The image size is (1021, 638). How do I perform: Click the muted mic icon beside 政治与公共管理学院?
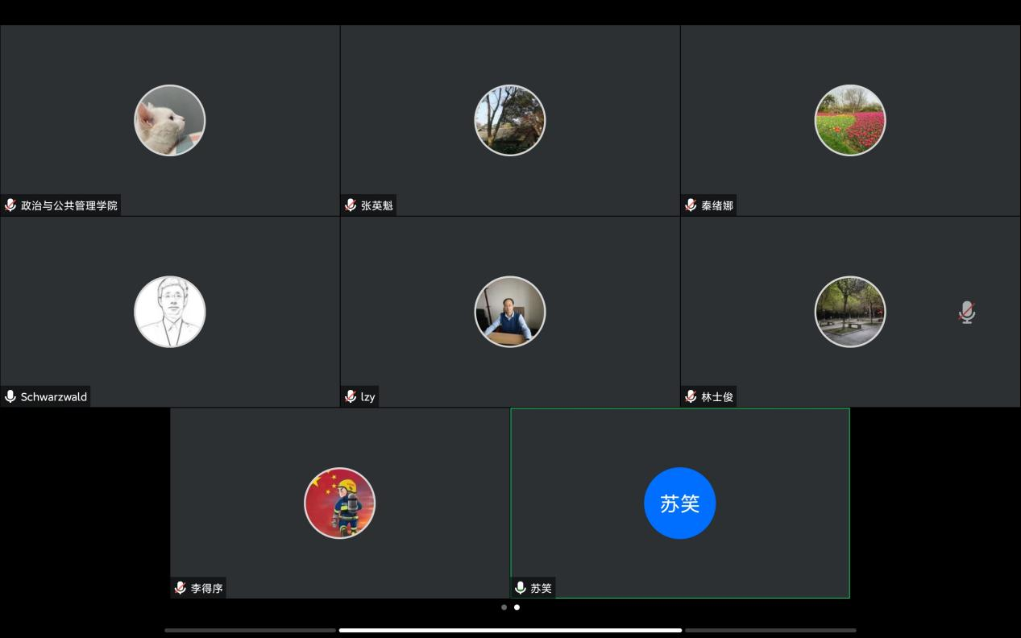pyautogui.click(x=10, y=205)
